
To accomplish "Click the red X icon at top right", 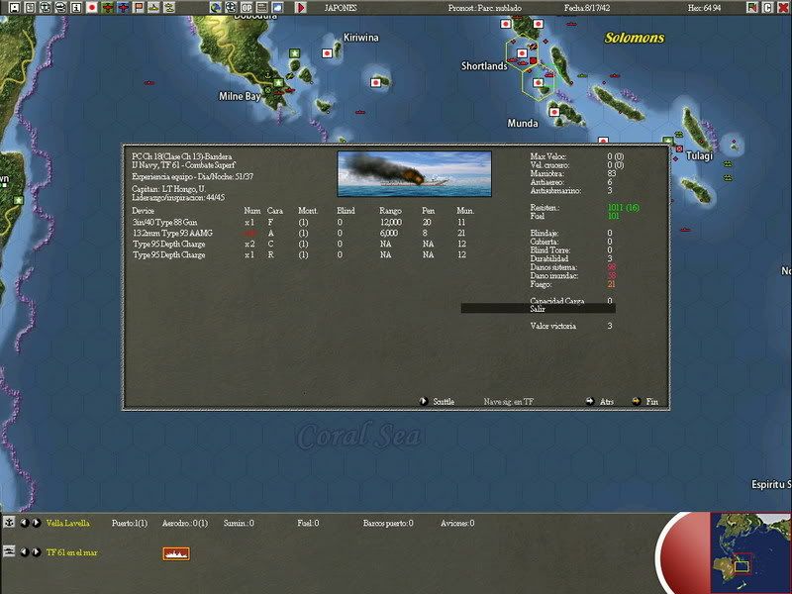I will 783,8.
